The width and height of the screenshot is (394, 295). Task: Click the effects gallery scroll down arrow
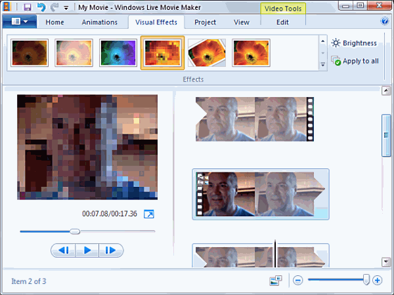click(x=323, y=53)
